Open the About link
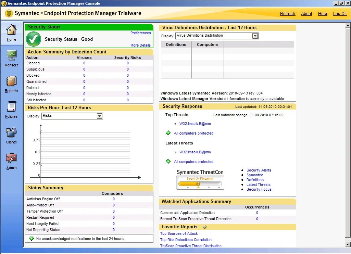This screenshot has width=351, height=254. coord(306,14)
